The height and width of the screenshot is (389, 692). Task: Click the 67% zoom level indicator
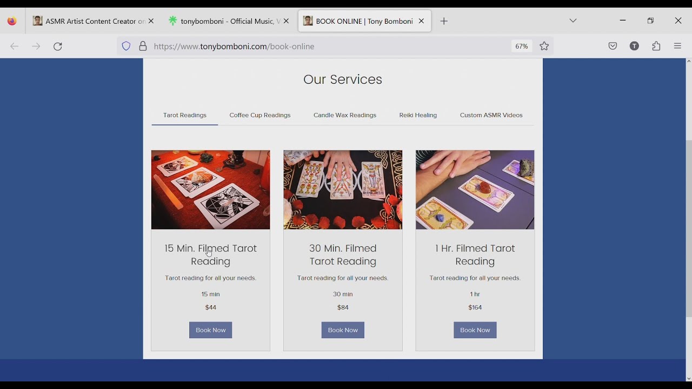(521, 46)
